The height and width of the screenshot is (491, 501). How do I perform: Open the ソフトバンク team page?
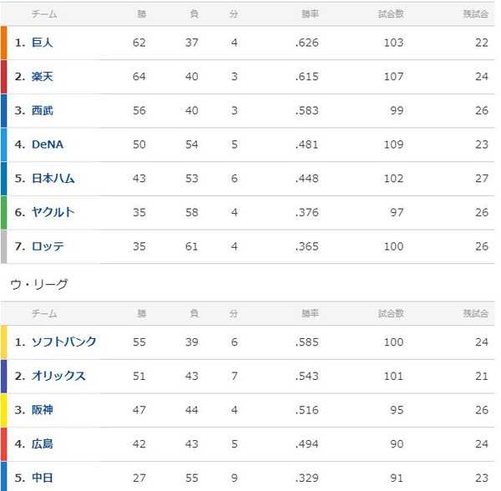click(63, 342)
